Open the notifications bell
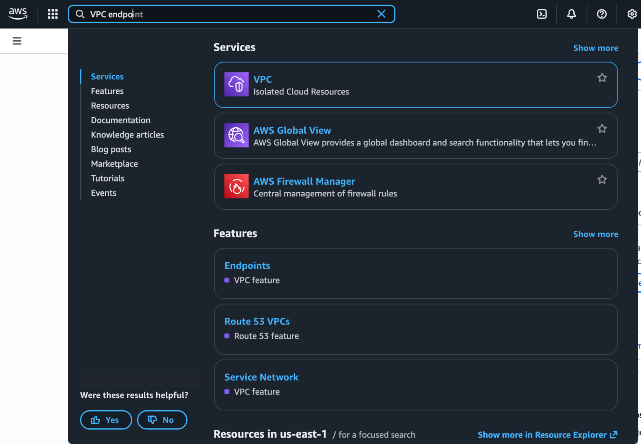Viewport: 641px width, 444px height. [x=571, y=14]
